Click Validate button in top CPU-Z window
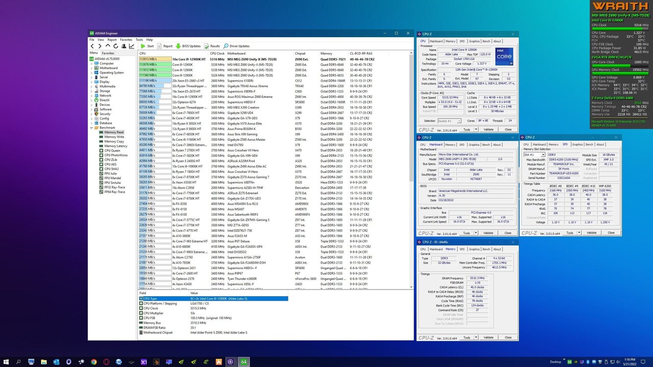The width and height of the screenshot is (653, 367). (x=488, y=129)
